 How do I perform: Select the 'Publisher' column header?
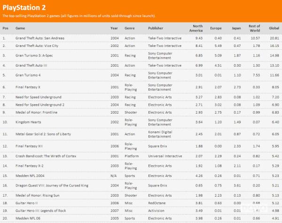(156, 28)
